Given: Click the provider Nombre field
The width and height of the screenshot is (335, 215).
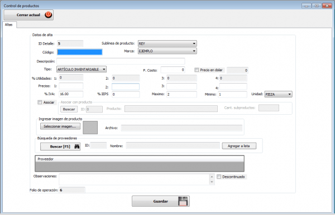Looking at the screenshot, I should click(x=173, y=146).
